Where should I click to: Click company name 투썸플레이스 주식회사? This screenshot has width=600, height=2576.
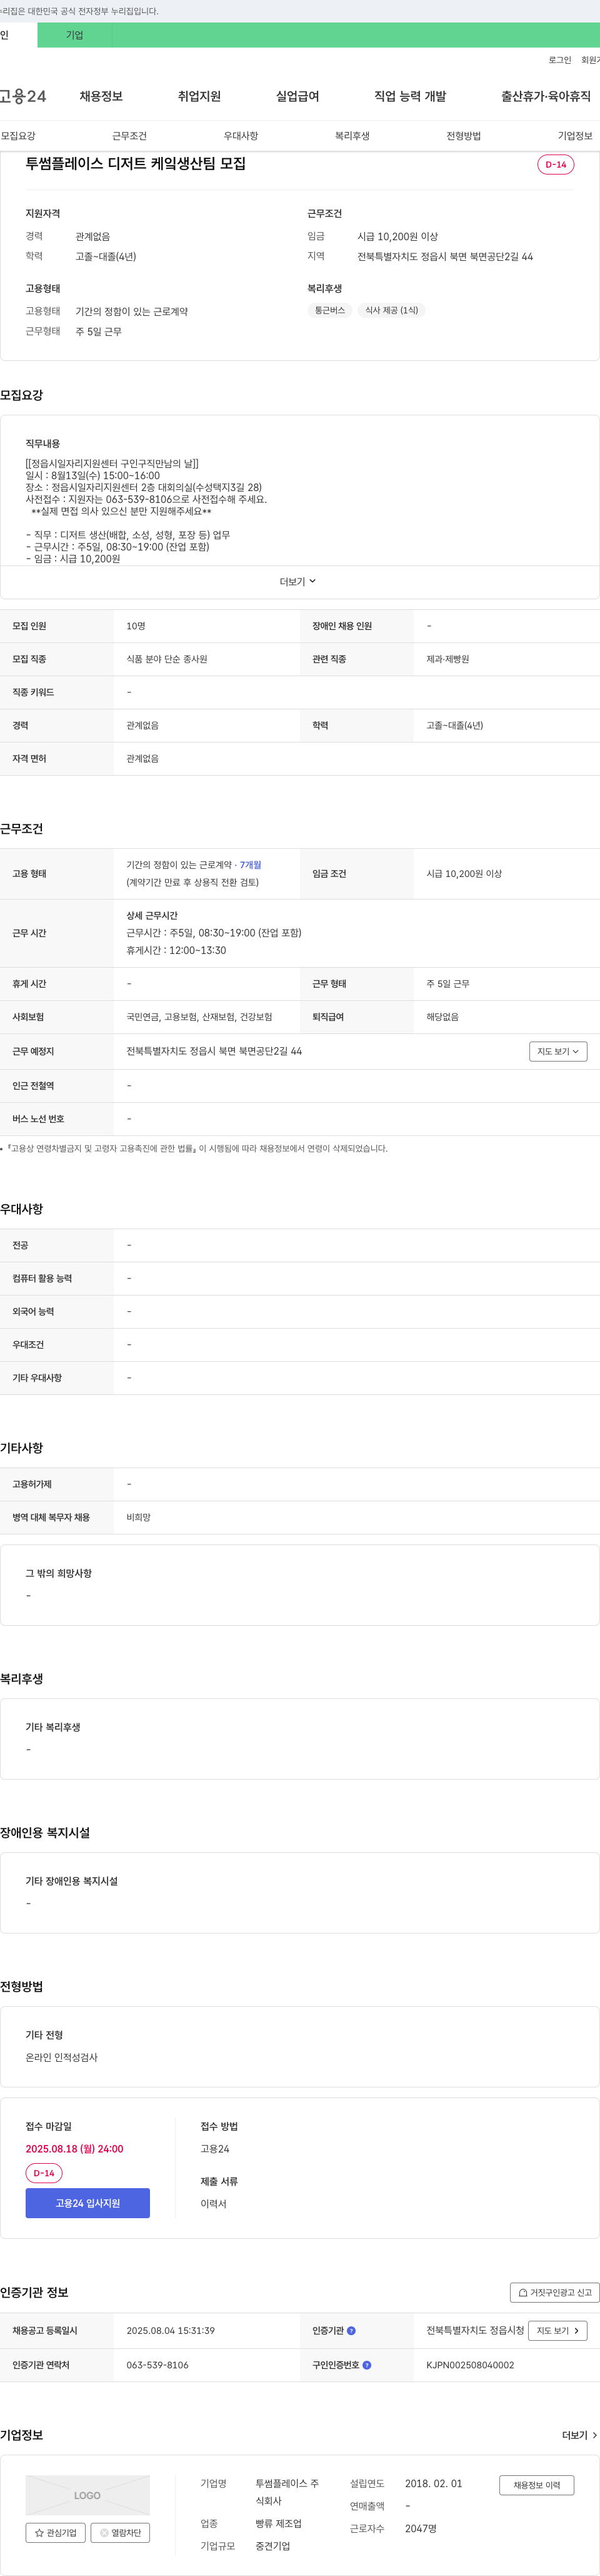click(x=287, y=2492)
